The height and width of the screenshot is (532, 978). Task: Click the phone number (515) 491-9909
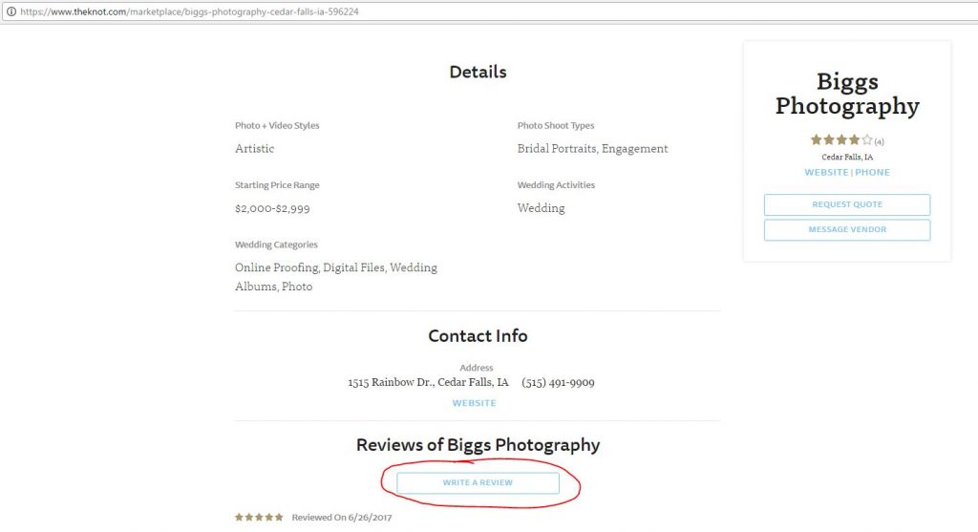[558, 382]
